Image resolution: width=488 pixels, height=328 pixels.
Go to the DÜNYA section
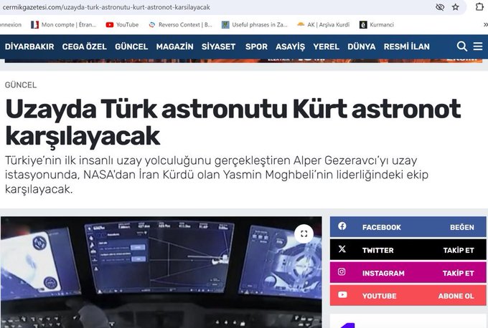361,47
